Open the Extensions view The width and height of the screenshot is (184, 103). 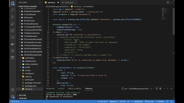point(13,31)
